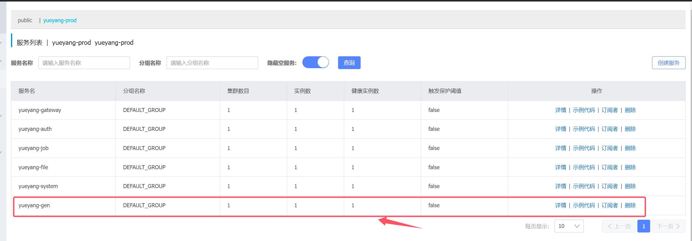Delete the yueyang-gen service
Image resolution: width=692 pixels, height=241 pixels.
[630, 205]
